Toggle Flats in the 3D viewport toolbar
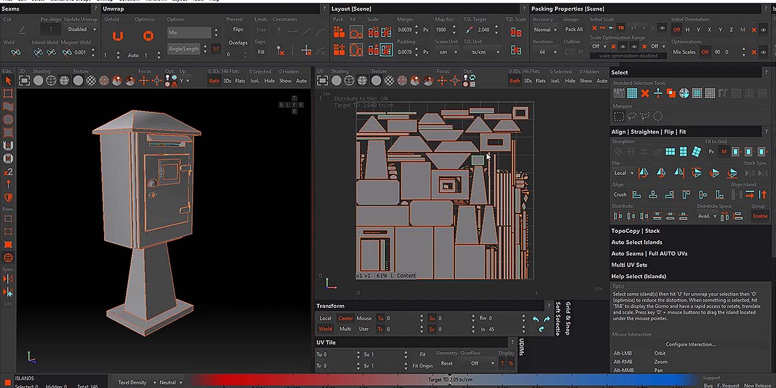Image resolution: width=776 pixels, height=388 pixels. coord(241,81)
